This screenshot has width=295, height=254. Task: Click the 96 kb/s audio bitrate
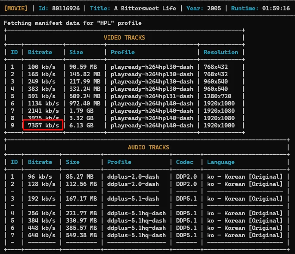(x=40, y=177)
